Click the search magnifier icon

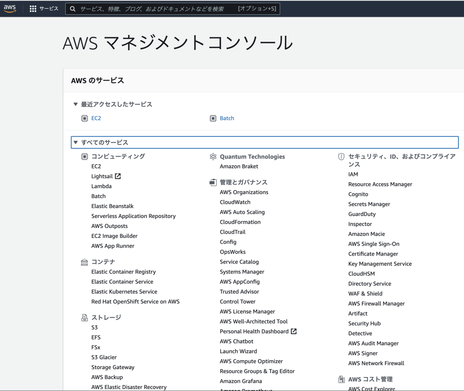(x=73, y=8)
